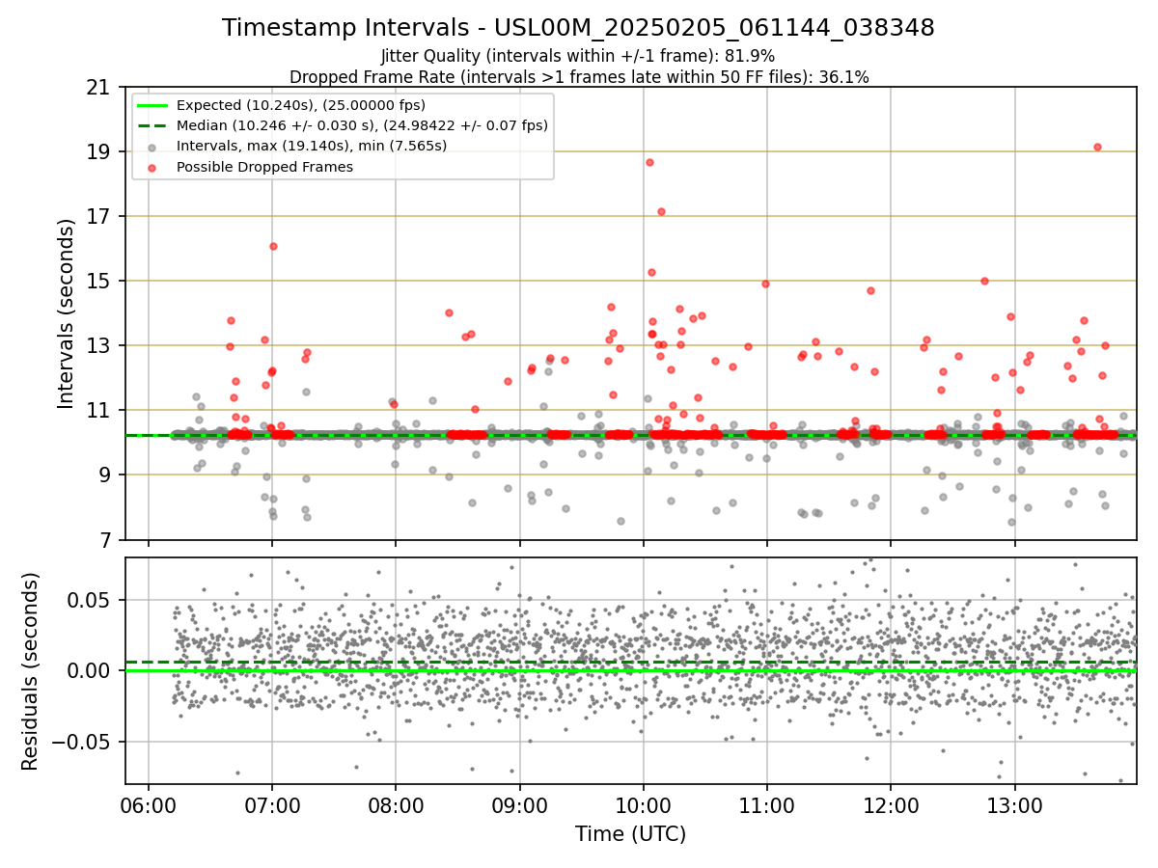Screen dimensions: 1158x868
Task: Click the 07:00 time tick label
Action: point(272,804)
